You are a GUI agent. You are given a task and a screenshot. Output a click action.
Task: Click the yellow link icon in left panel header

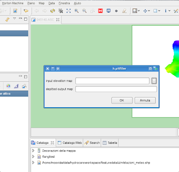click(7, 19)
